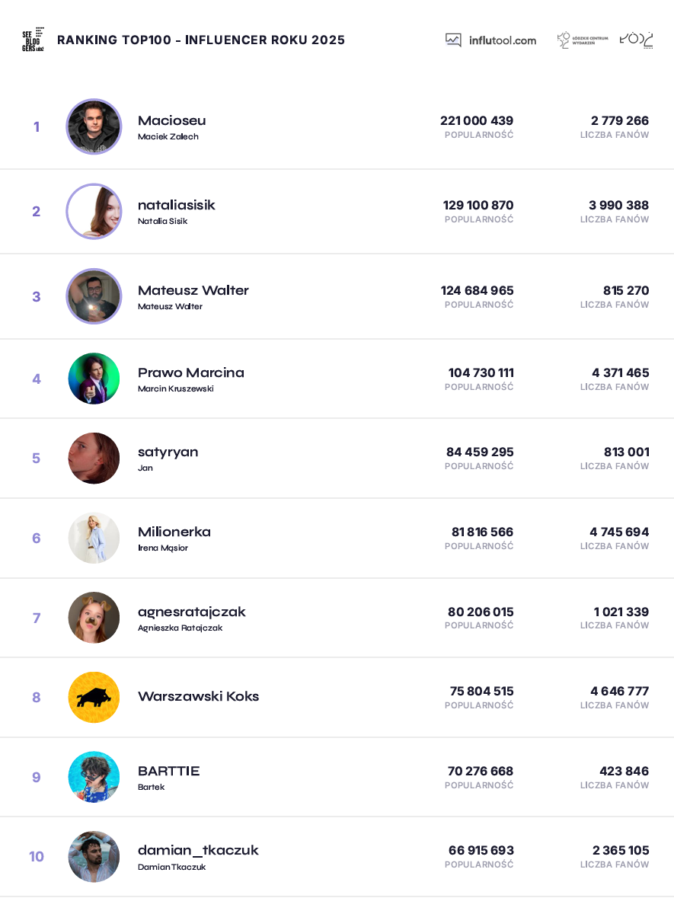The width and height of the screenshot is (674, 914).
Task: Open the Warszawski Koks boar logo avatar
Action: 94,697
